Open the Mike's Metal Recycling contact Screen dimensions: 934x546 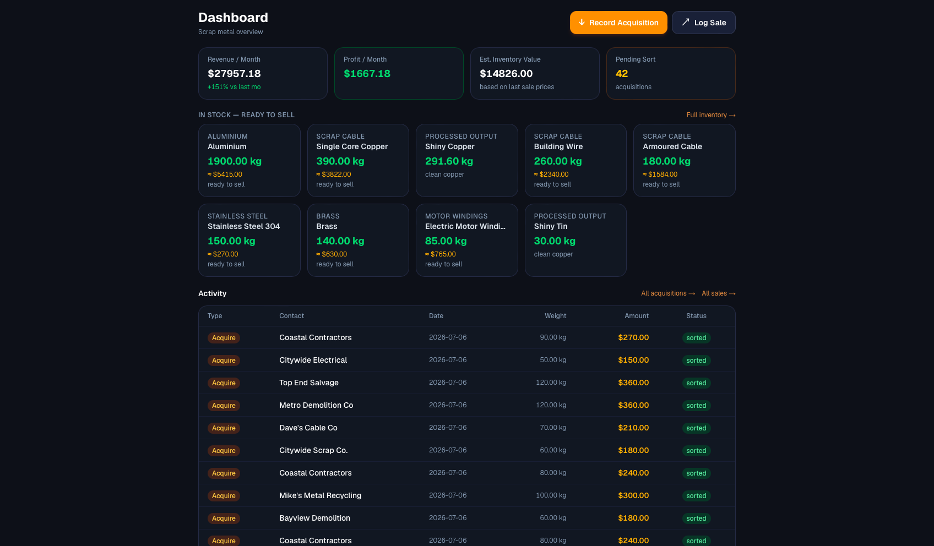click(x=321, y=495)
